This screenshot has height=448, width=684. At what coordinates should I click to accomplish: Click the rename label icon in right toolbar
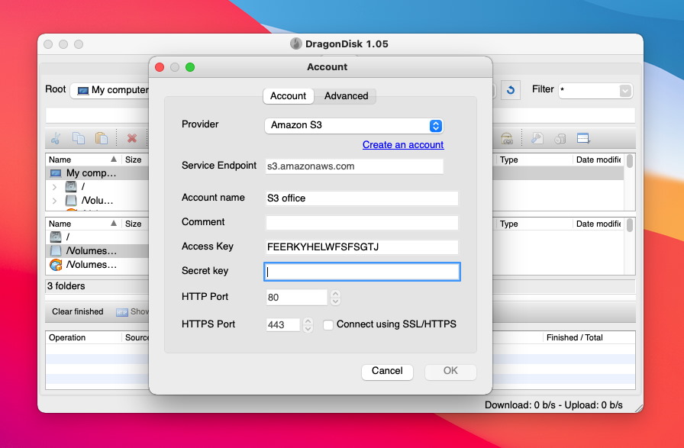pyautogui.click(x=507, y=139)
